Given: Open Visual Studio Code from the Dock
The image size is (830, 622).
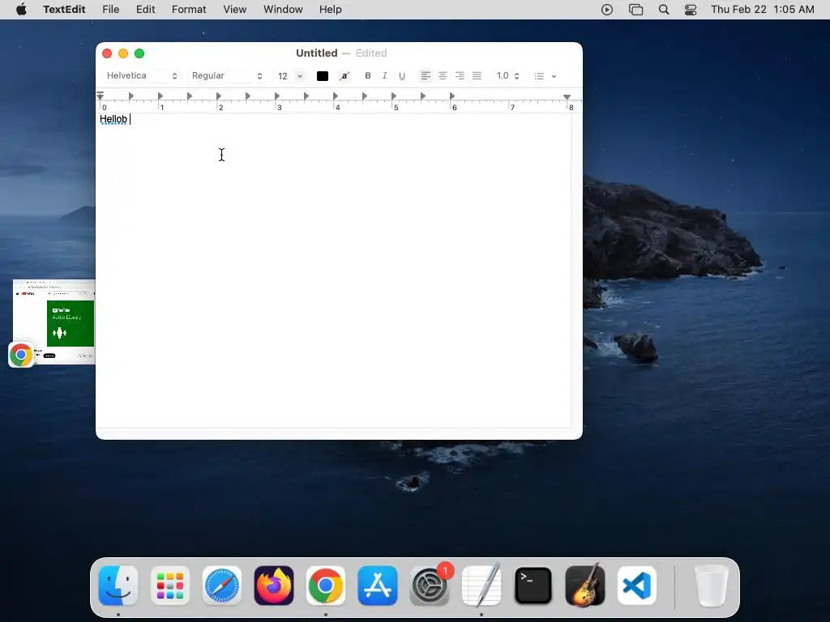Looking at the screenshot, I should pos(637,586).
